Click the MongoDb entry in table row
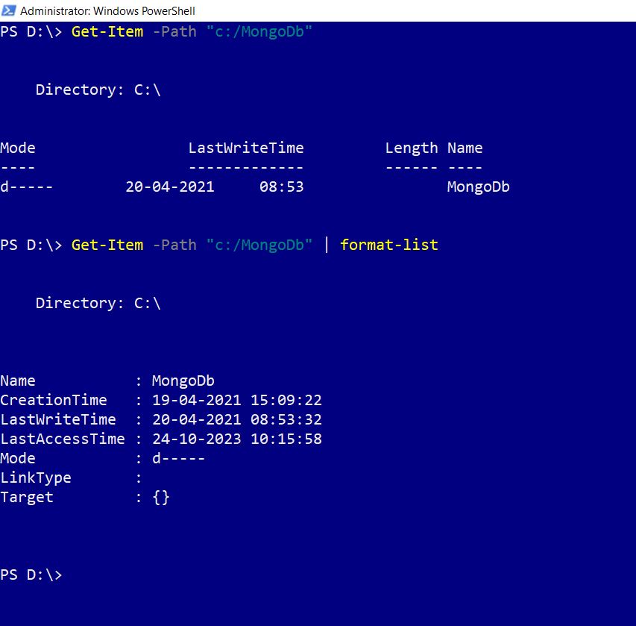Screen dimensions: 636x626 tap(478, 187)
